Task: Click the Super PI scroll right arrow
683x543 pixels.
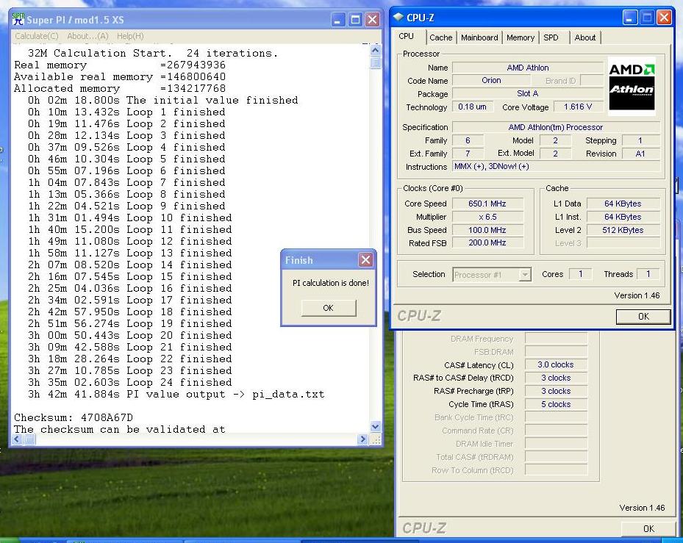Action: pyautogui.click(x=362, y=439)
